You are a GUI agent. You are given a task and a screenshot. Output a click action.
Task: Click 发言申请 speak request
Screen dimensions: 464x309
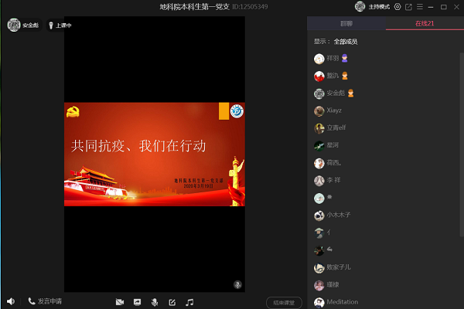[45, 301]
